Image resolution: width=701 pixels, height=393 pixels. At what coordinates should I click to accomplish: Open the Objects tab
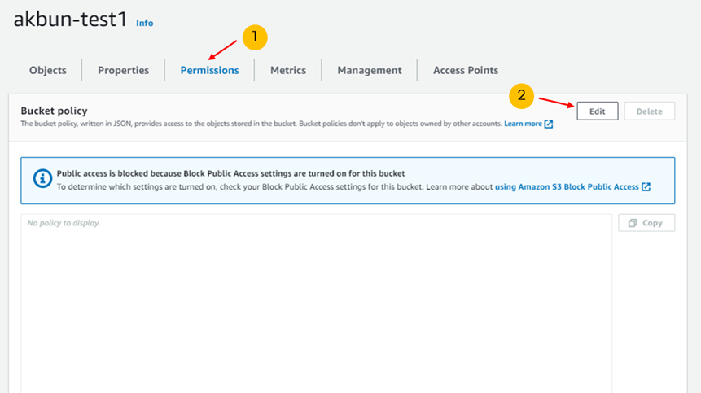pyautogui.click(x=48, y=70)
